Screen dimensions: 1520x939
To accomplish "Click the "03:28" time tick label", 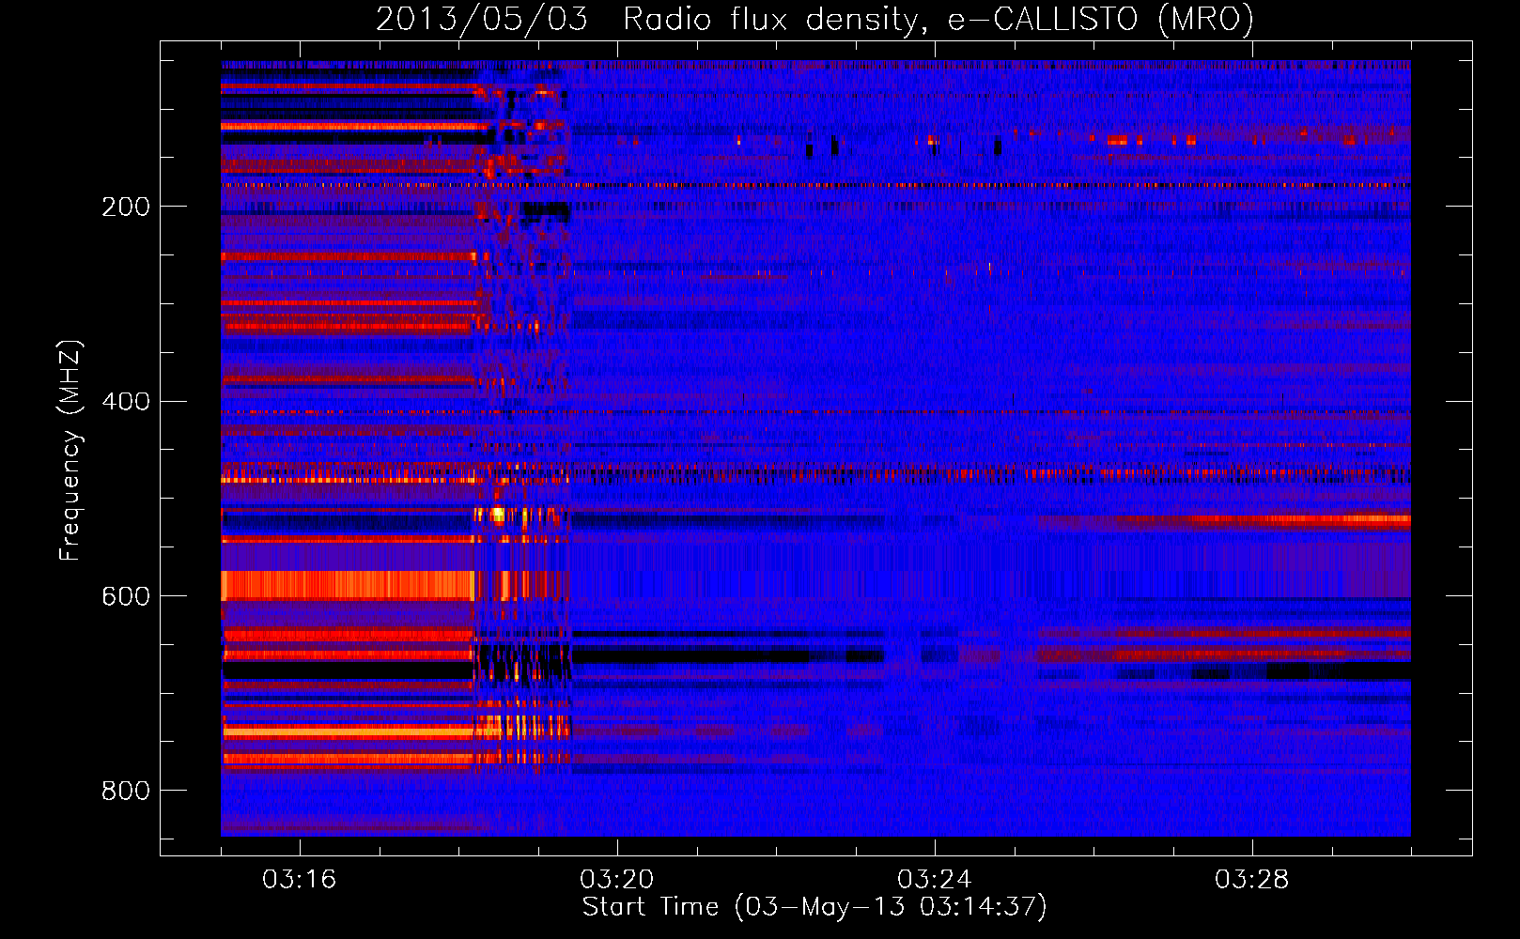I will pyautogui.click(x=1251, y=880).
